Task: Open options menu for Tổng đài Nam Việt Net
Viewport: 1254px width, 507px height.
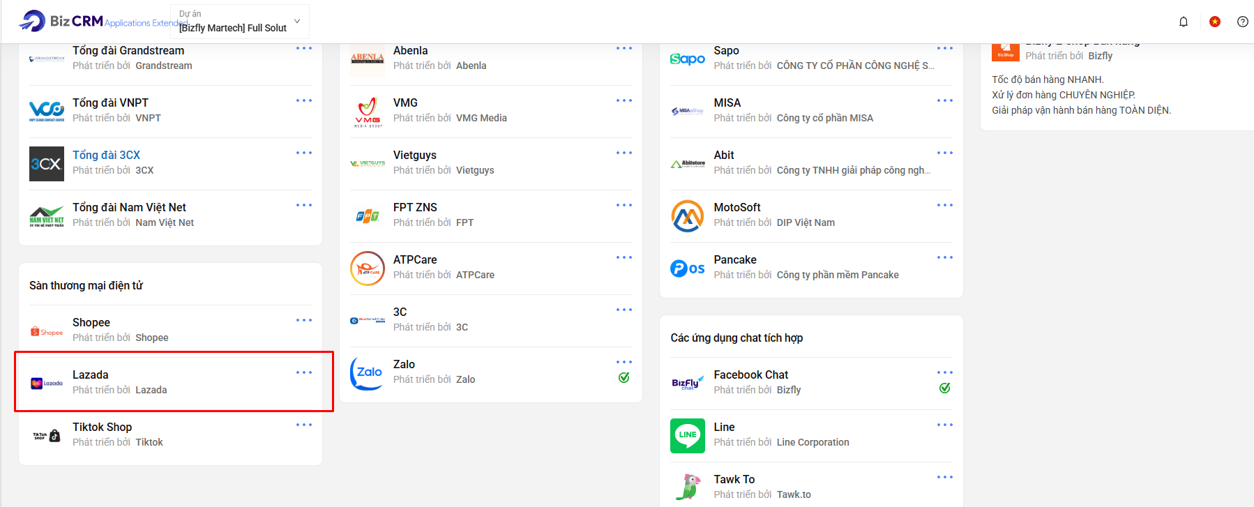Action: pyautogui.click(x=304, y=206)
